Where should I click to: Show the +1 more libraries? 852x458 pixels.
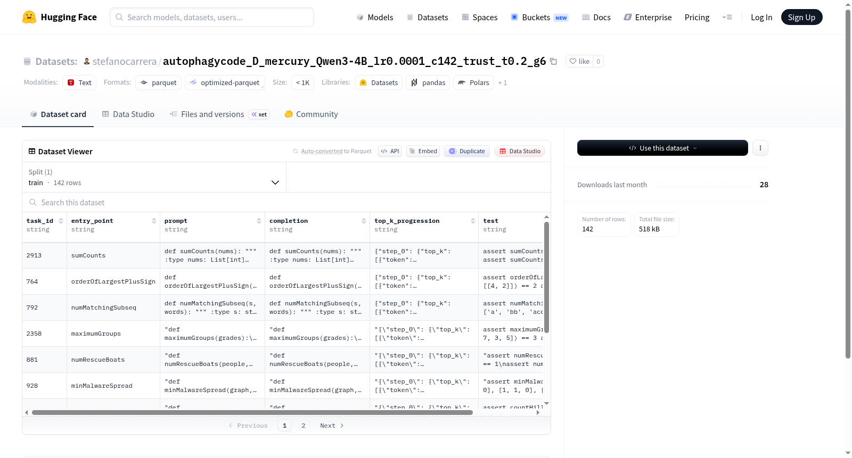pos(503,83)
